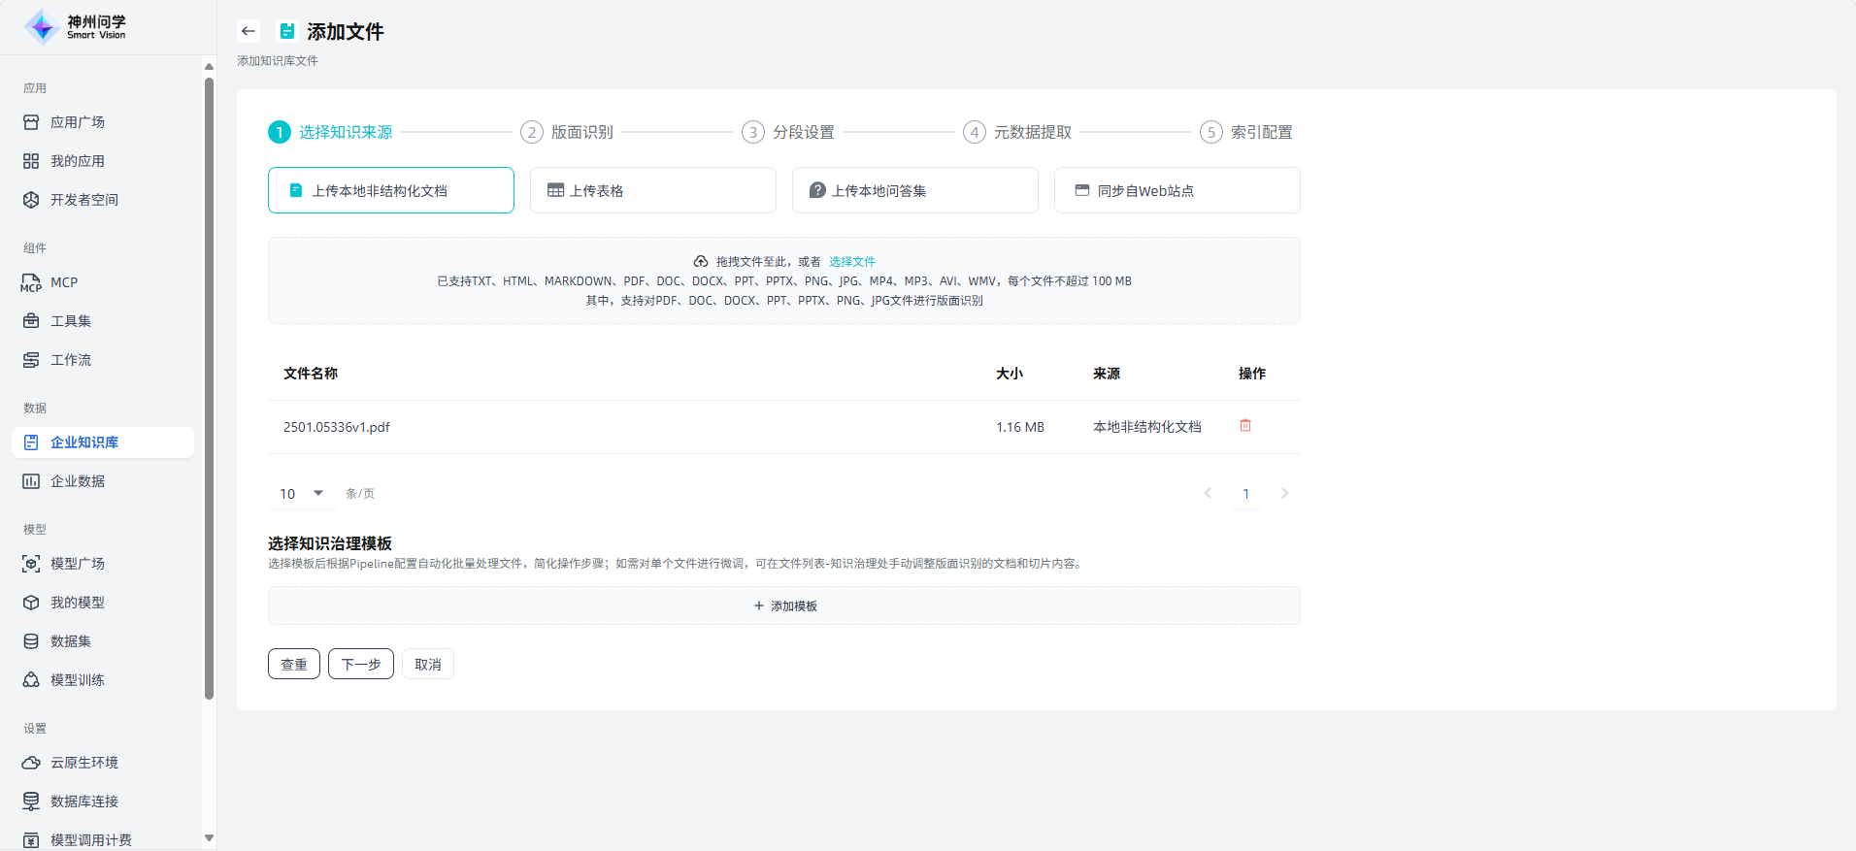Open 云原生环境 settings in the sidebar

click(84, 763)
